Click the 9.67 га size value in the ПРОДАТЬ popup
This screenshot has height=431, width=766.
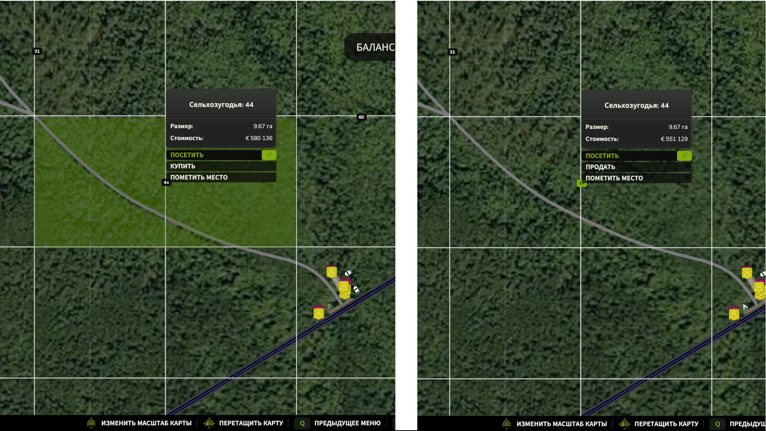click(678, 127)
